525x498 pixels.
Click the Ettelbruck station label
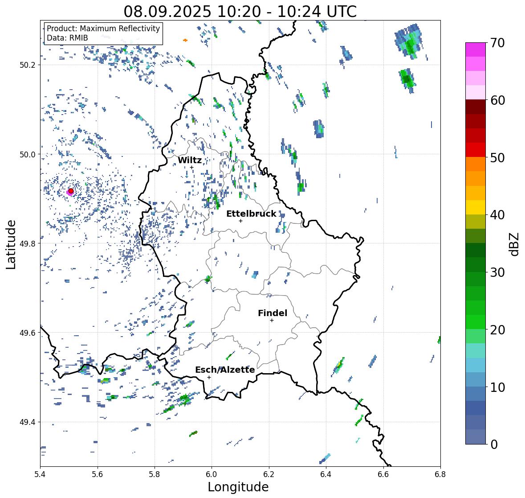tap(251, 214)
